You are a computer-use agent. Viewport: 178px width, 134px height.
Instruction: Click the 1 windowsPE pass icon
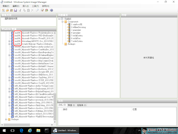pyautogui.click(x=69, y=24)
